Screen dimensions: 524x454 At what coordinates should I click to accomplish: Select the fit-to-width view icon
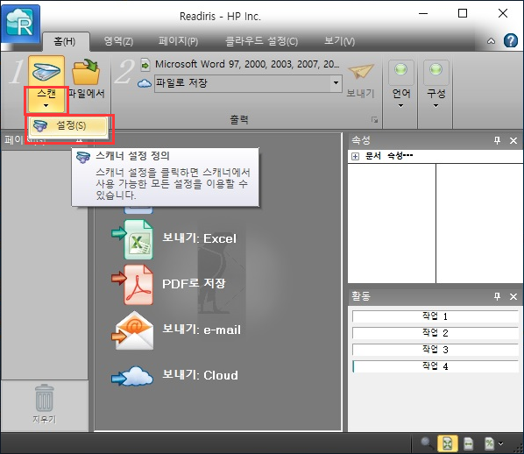(x=469, y=443)
